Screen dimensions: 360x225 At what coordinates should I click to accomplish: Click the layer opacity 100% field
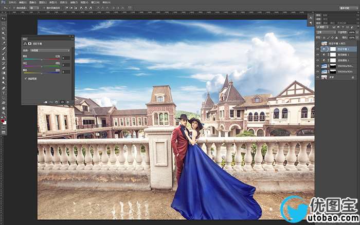(352, 32)
